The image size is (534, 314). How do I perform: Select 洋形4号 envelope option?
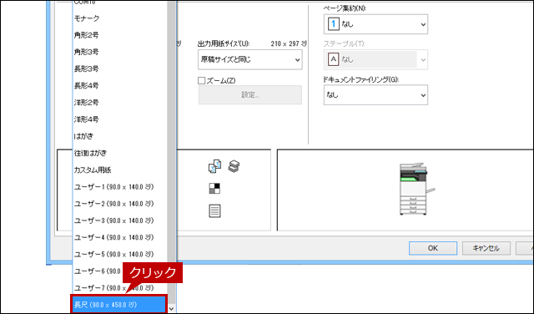tap(120, 119)
